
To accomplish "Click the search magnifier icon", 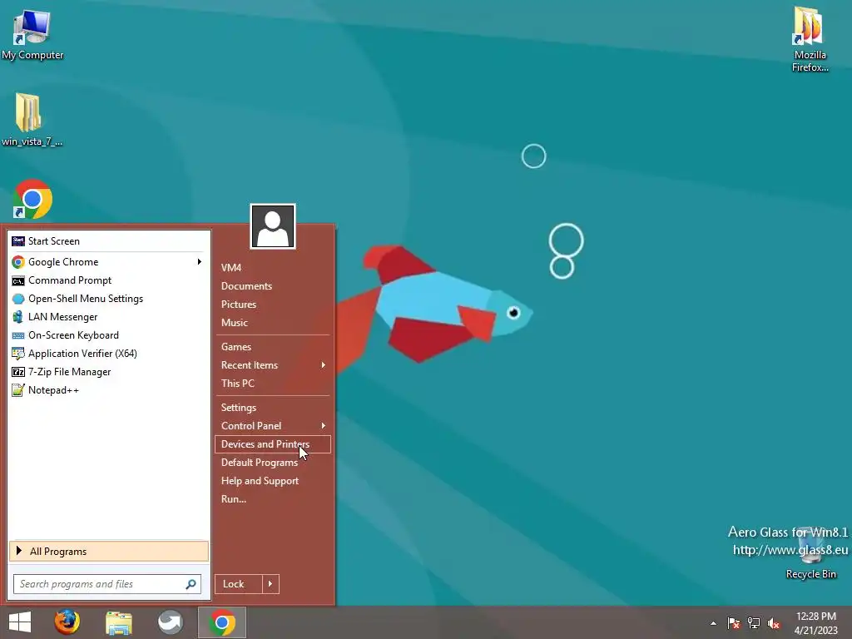I will coord(191,584).
